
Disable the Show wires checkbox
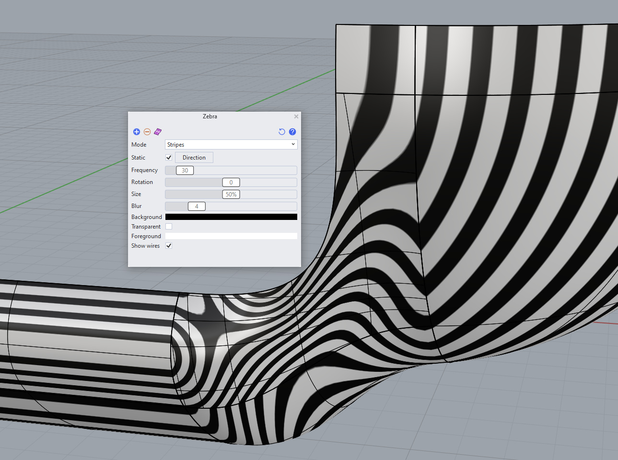coord(169,246)
